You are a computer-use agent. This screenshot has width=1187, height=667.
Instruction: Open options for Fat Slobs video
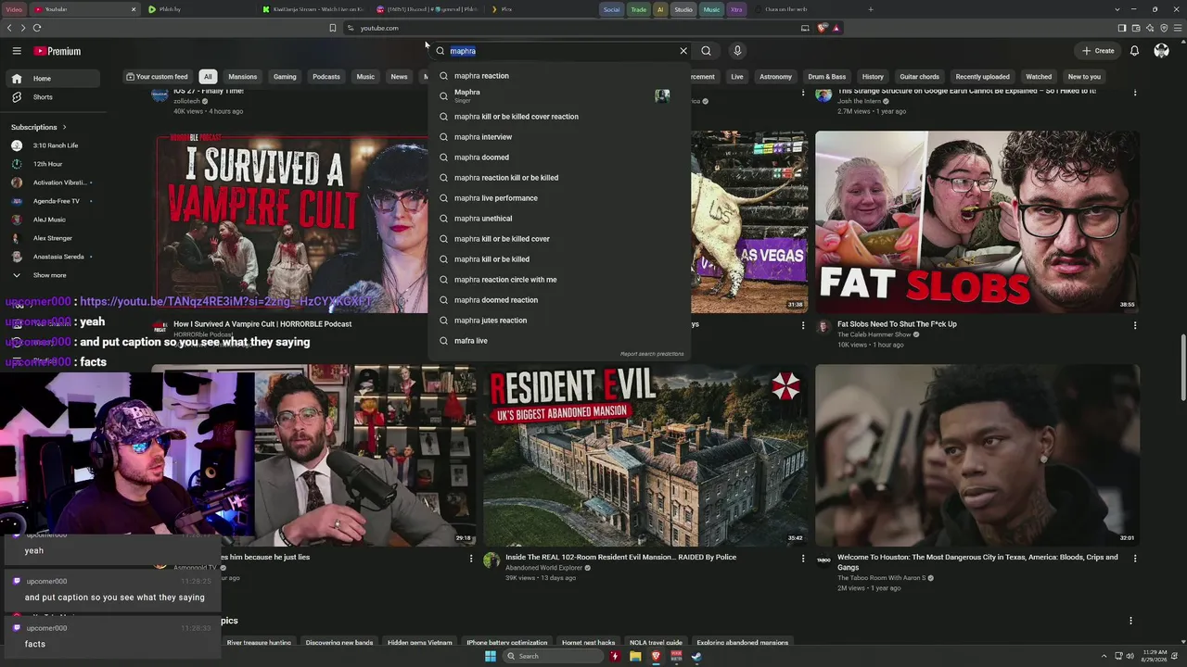(1134, 325)
